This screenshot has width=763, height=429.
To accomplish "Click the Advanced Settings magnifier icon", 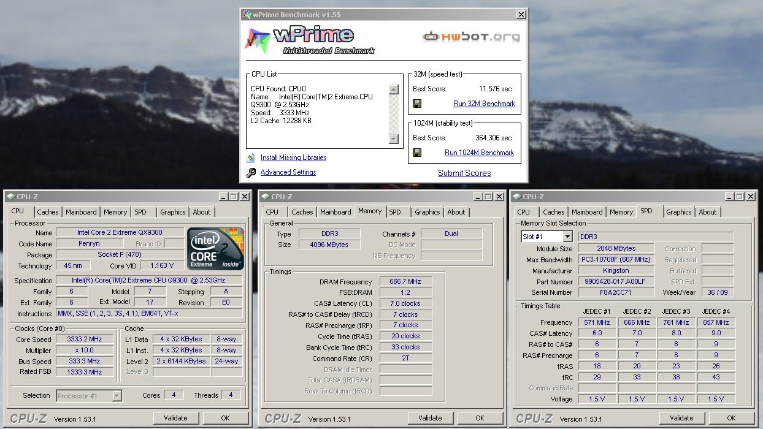I will pos(251,173).
